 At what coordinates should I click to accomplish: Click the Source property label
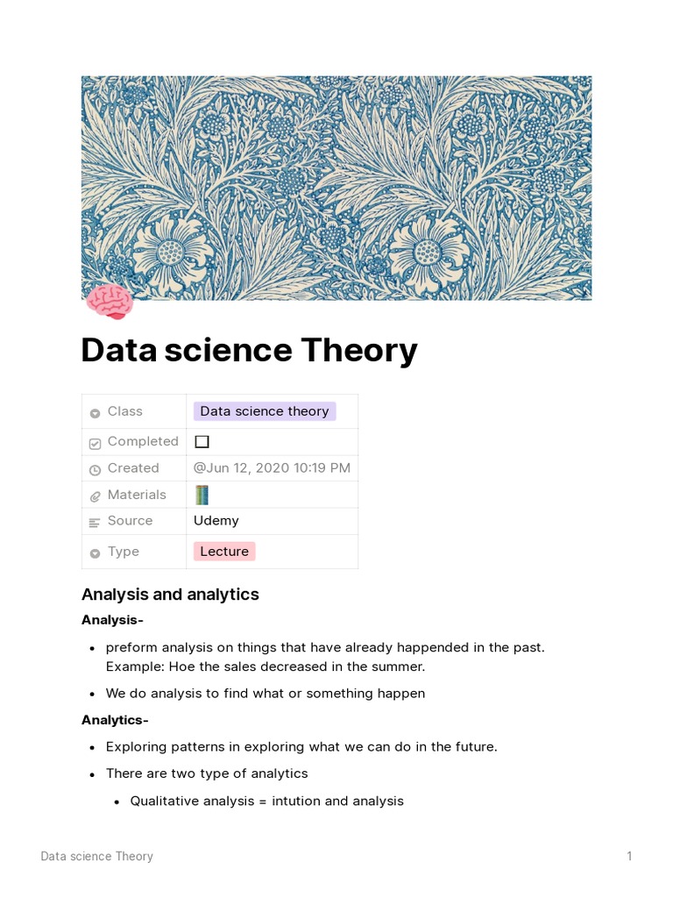click(x=130, y=521)
